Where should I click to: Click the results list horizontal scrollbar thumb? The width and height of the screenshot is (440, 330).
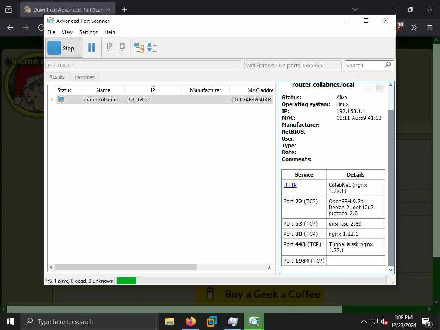(x=126, y=267)
